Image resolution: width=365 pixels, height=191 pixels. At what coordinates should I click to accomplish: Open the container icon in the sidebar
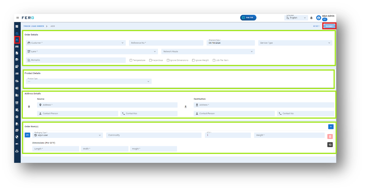point(17,47)
